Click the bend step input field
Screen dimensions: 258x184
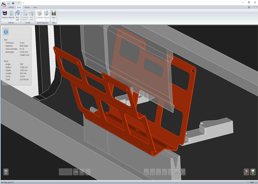tap(66, 172)
